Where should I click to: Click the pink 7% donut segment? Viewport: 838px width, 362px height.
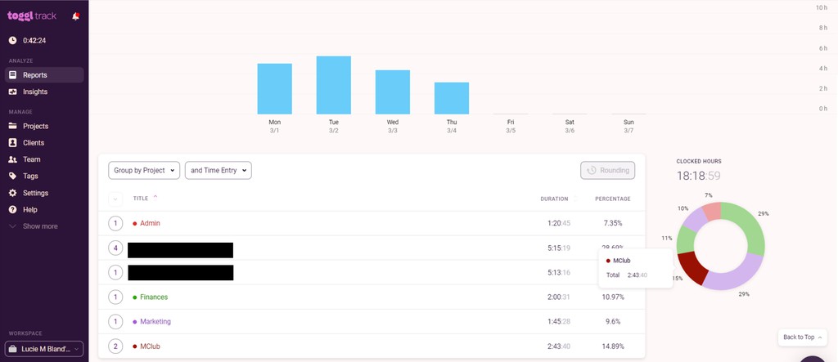pos(713,212)
